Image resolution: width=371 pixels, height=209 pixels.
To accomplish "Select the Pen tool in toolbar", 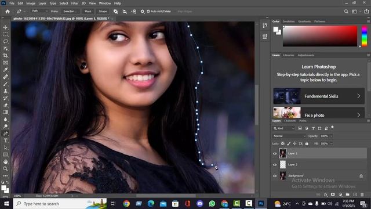I will pos(5,134).
